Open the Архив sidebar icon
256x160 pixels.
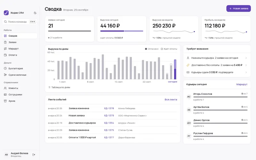(5, 101)
